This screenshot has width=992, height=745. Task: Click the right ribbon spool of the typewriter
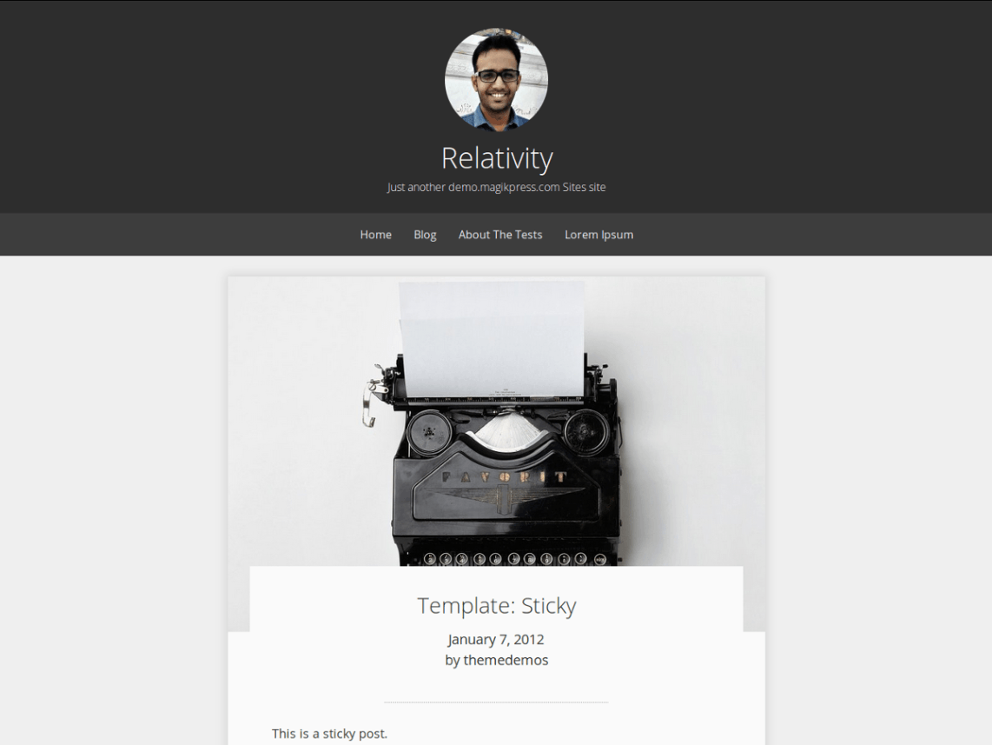point(586,432)
